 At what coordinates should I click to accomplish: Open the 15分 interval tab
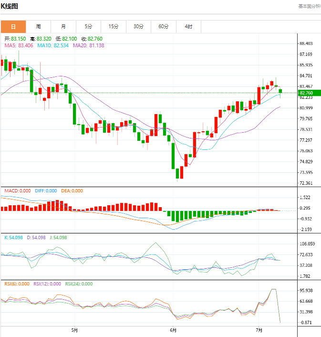point(114,27)
